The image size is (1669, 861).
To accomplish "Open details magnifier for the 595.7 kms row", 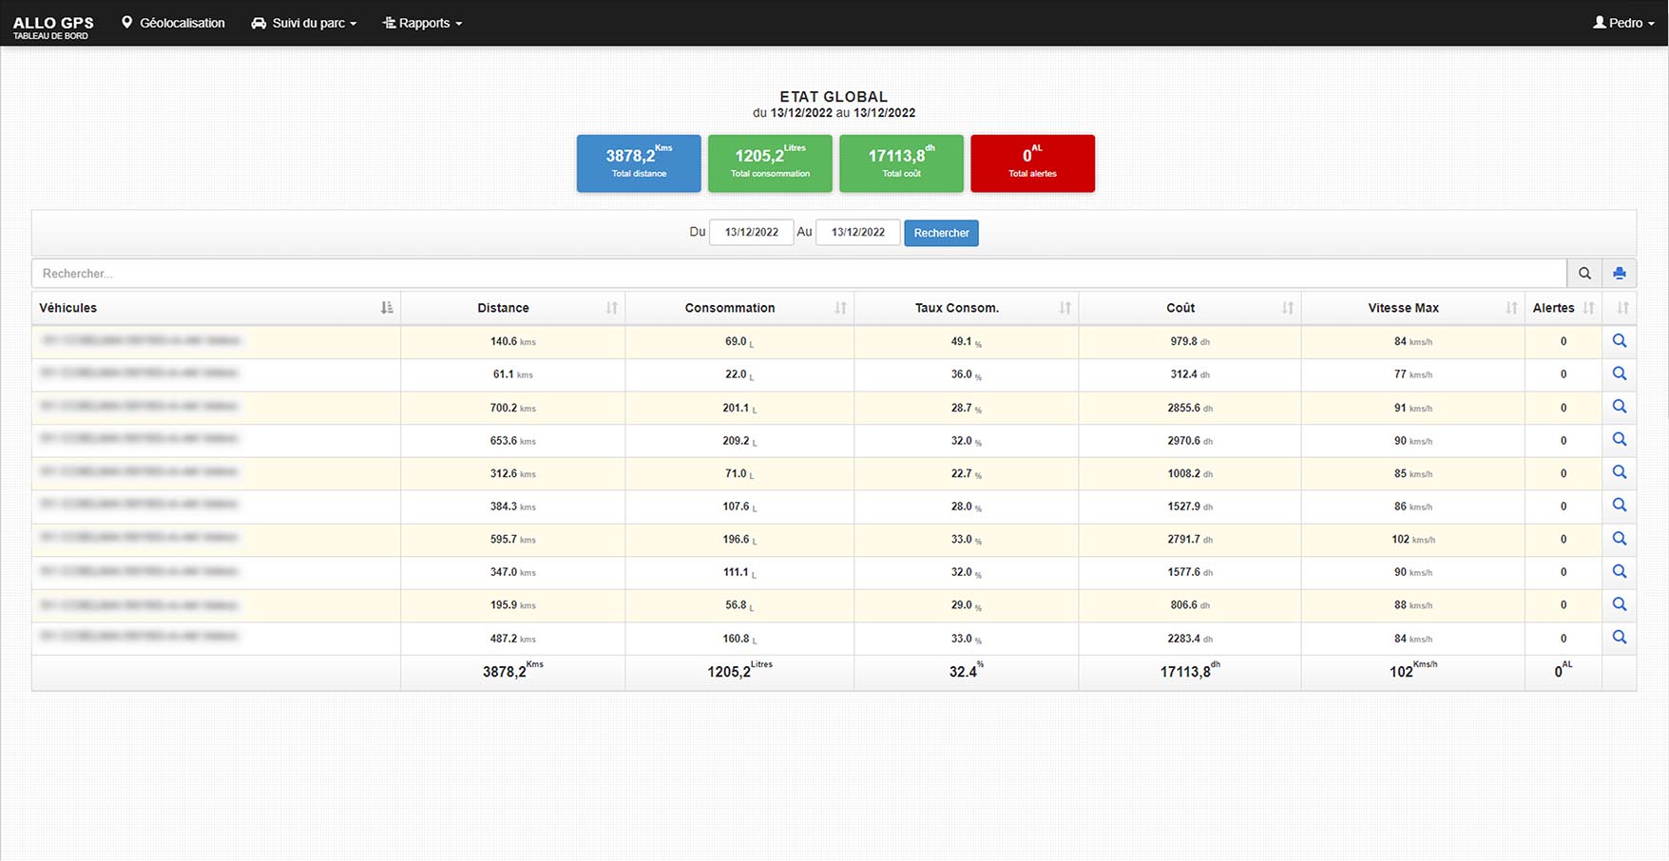I will click(x=1620, y=539).
